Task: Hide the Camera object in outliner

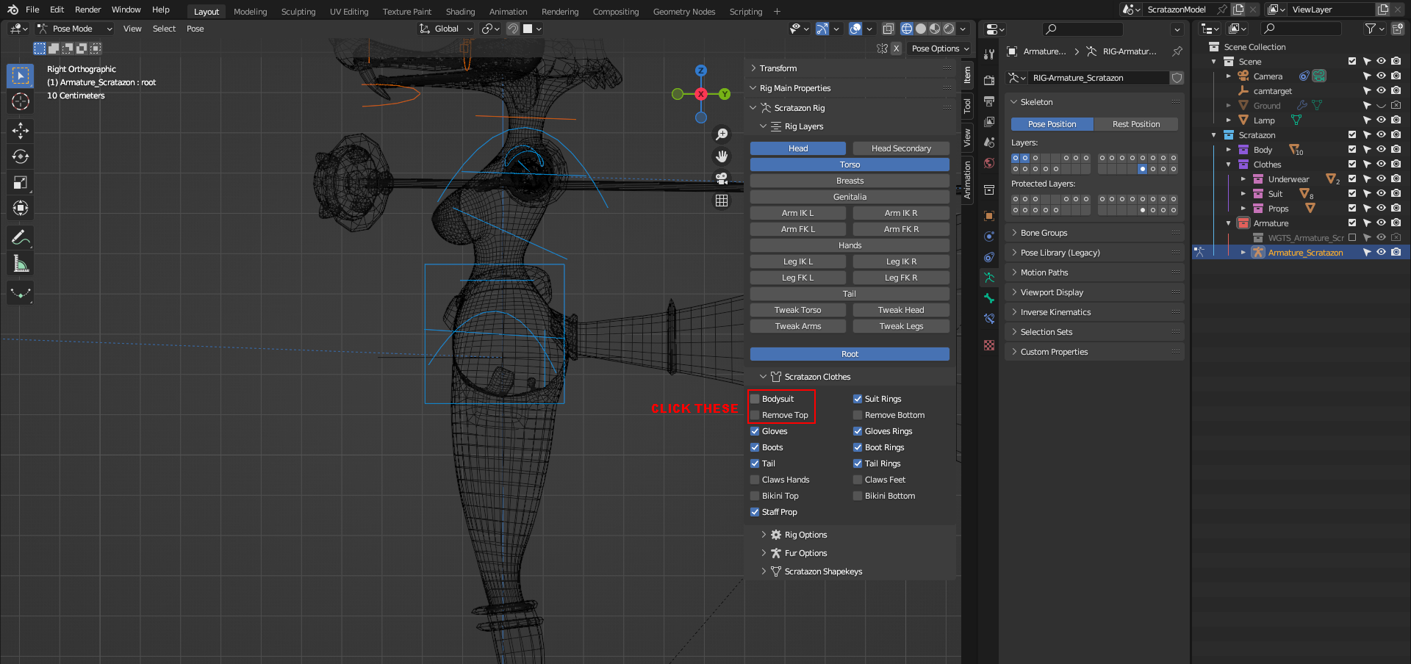Action: click(1381, 76)
